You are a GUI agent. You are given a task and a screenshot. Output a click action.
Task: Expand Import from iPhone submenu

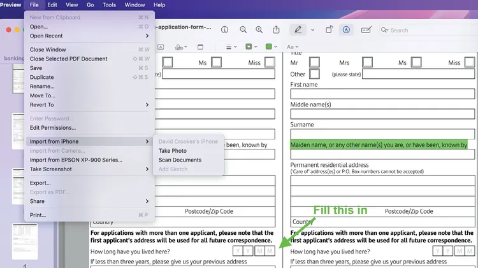89,141
